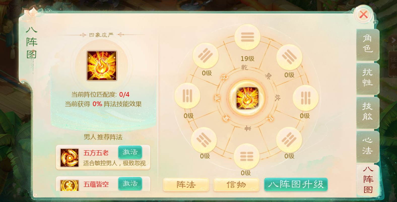Click the upper-right Xun trigram node
Image resolution: width=397 pixels, height=202 pixels.
click(x=289, y=57)
